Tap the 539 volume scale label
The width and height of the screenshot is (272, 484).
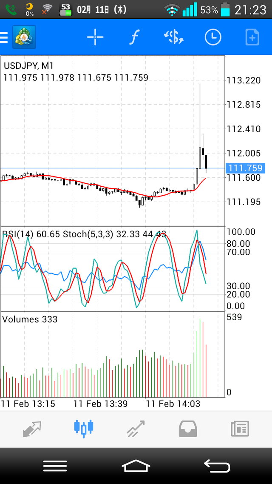tap(234, 317)
